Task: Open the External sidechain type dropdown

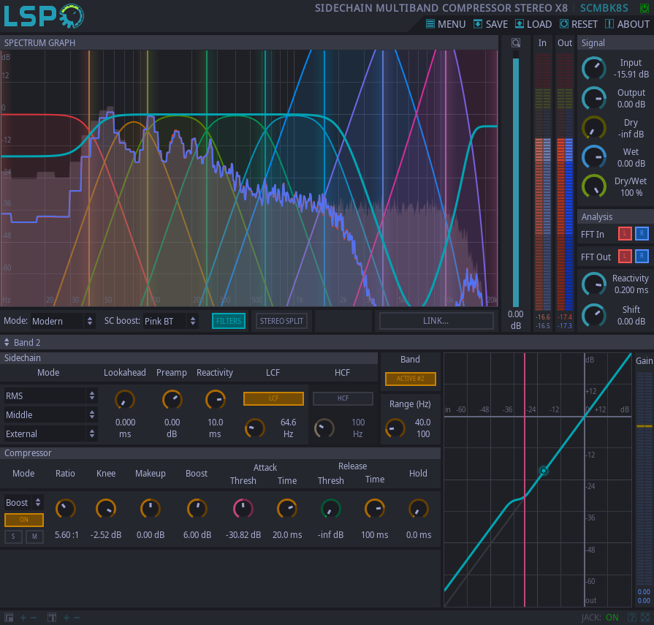Action: coord(50,434)
